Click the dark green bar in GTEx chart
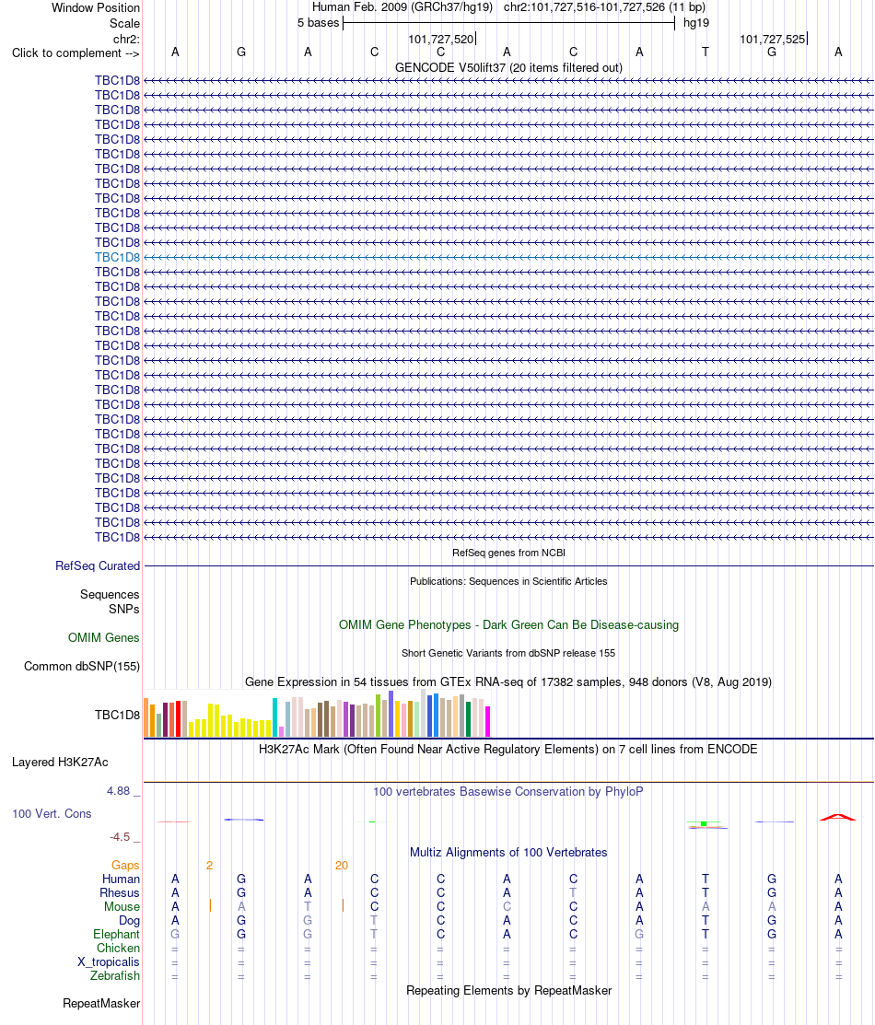Viewport: 875px width, 1025px height. point(468,719)
